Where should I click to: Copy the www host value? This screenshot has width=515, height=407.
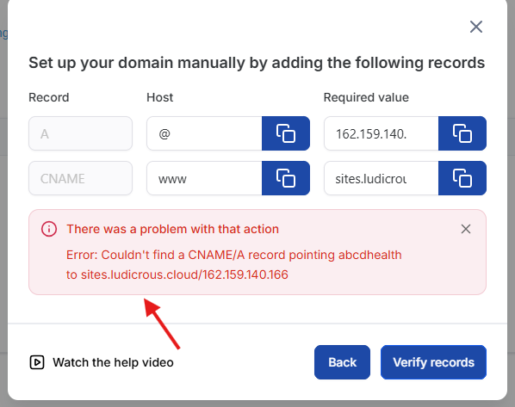click(x=286, y=178)
